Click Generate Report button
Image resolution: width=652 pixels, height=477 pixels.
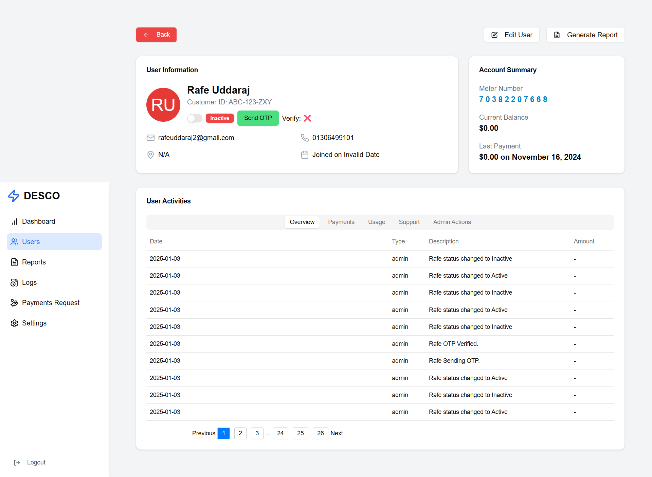tap(585, 35)
